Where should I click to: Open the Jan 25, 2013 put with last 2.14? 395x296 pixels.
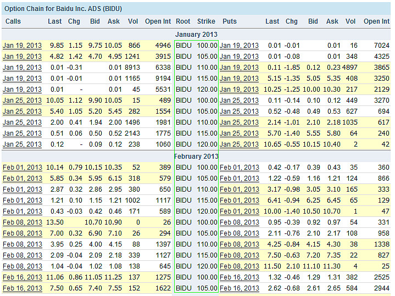click(239, 122)
